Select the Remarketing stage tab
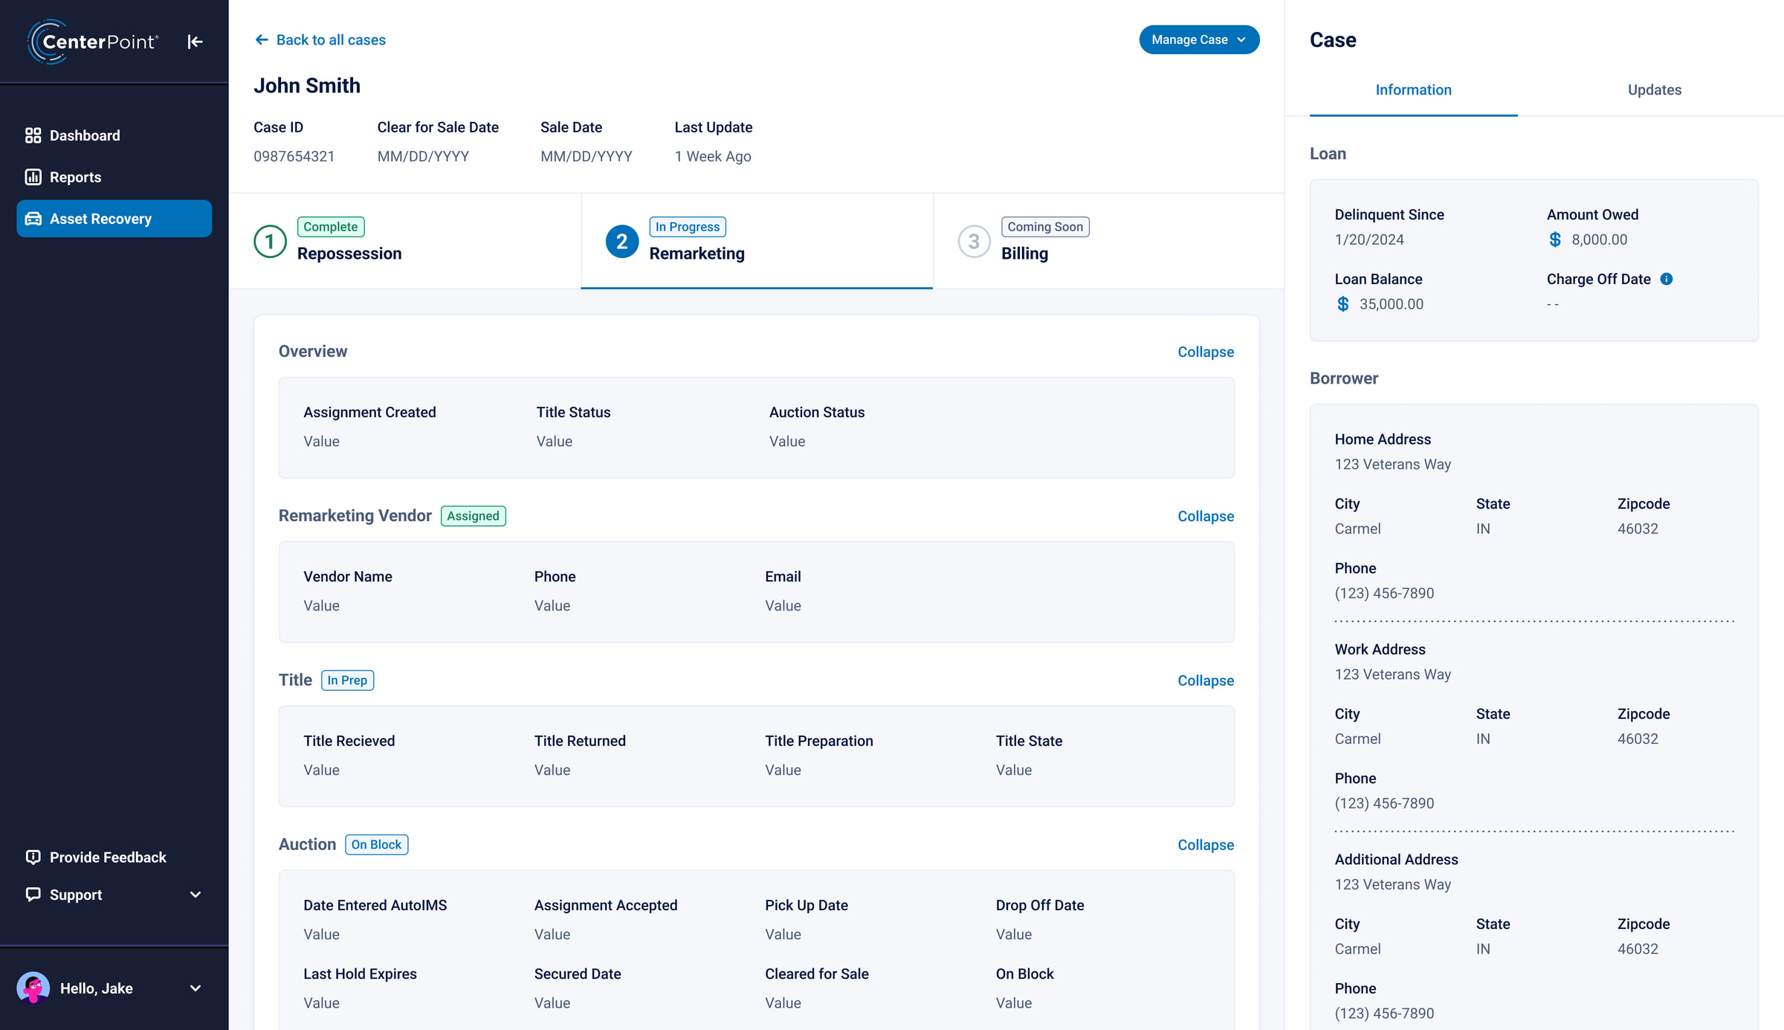Image resolution: width=1784 pixels, height=1030 pixels. tap(757, 241)
